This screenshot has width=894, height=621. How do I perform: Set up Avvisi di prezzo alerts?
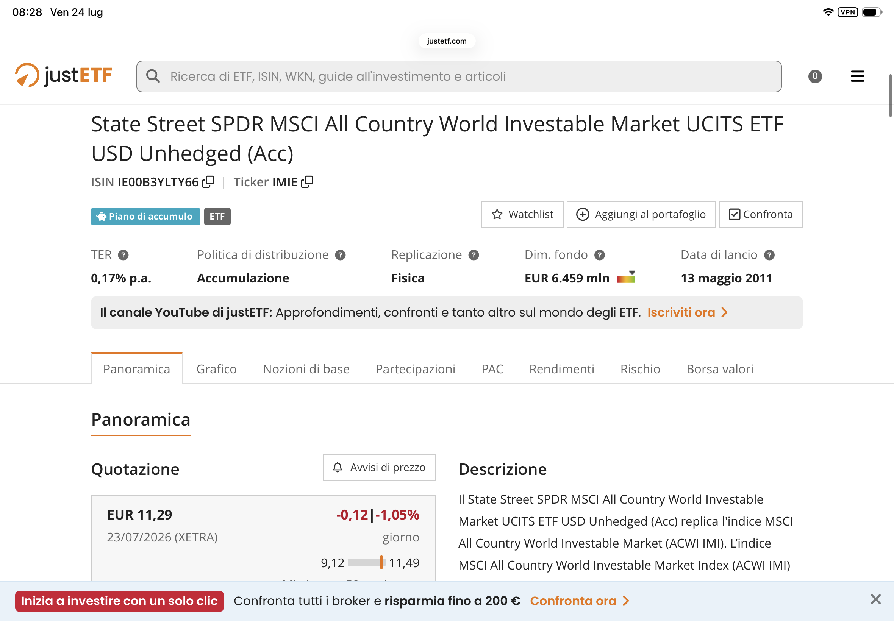tap(379, 467)
